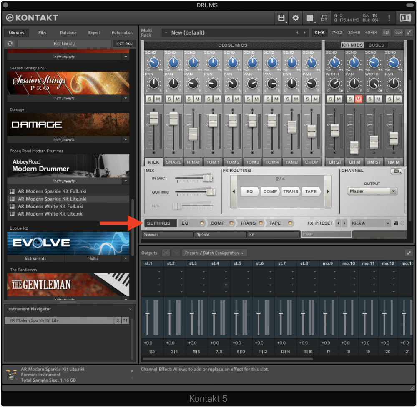Adjust the IN MIC slider
Viewport: 417px width, 407px height.
coord(208,178)
